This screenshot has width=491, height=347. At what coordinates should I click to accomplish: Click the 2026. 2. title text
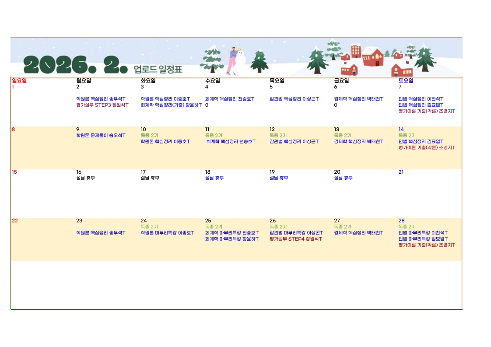tap(75, 66)
